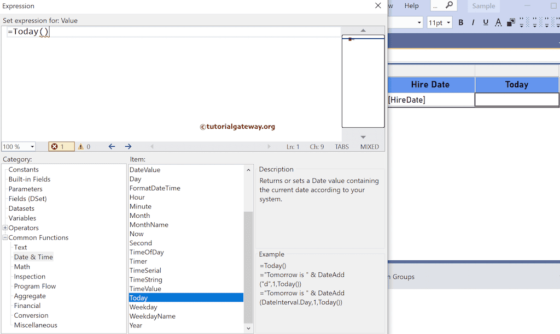The height and width of the screenshot is (334, 560).
Task: Select the Now function item
Action: click(137, 234)
